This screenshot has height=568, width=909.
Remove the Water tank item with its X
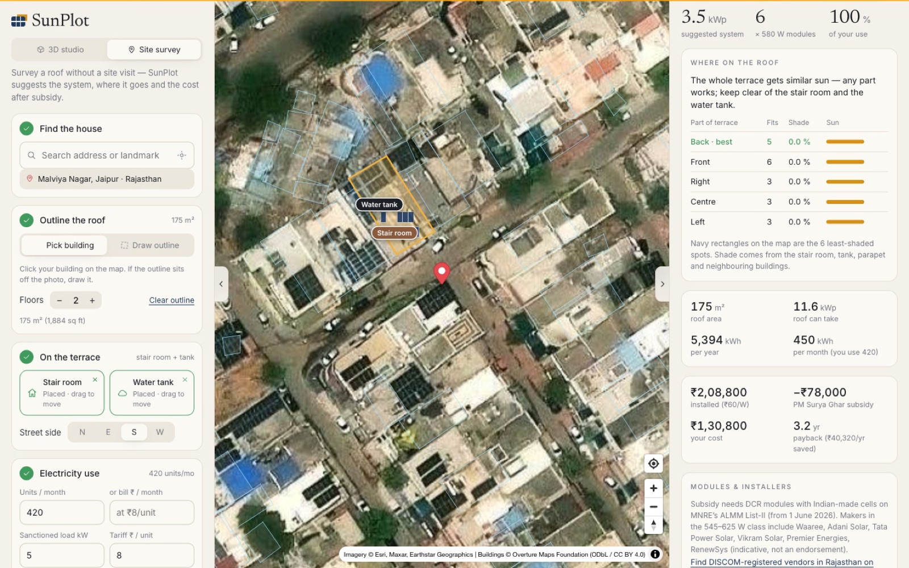tap(185, 379)
